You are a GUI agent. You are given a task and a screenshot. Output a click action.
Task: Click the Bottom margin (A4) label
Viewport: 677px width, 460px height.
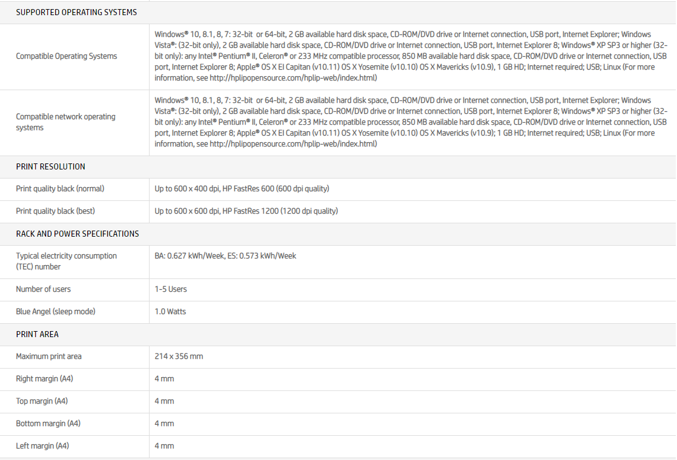(48, 424)
